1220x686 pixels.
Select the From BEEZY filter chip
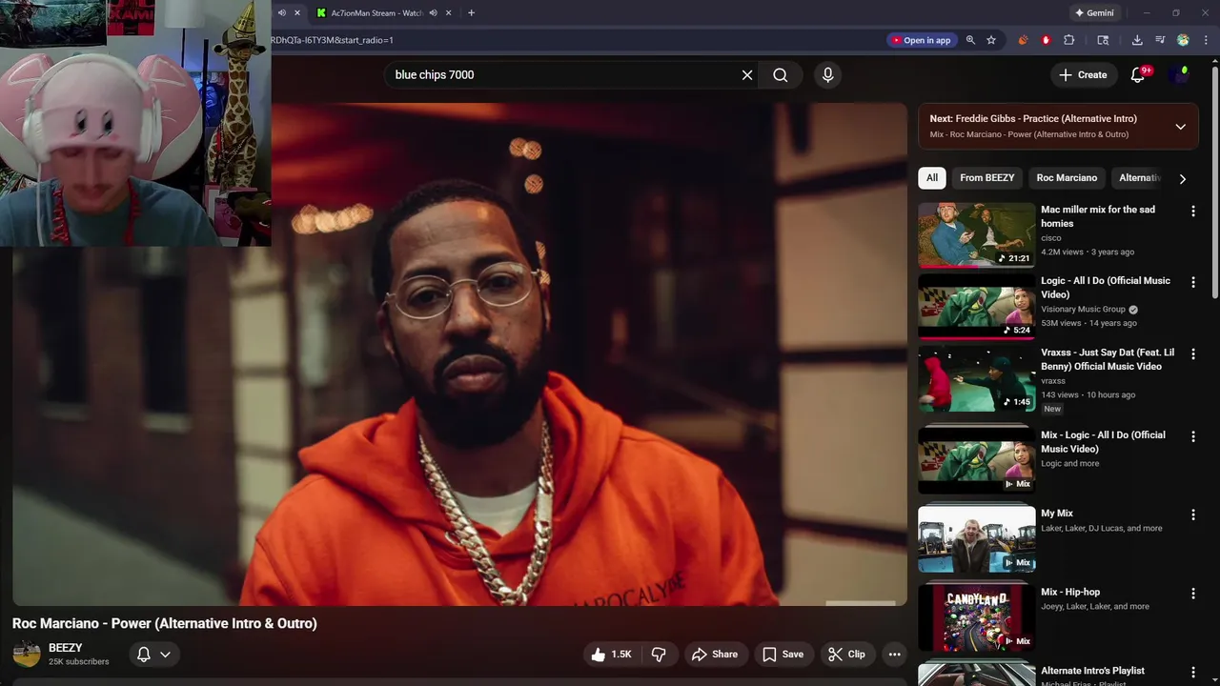point(986,178)
